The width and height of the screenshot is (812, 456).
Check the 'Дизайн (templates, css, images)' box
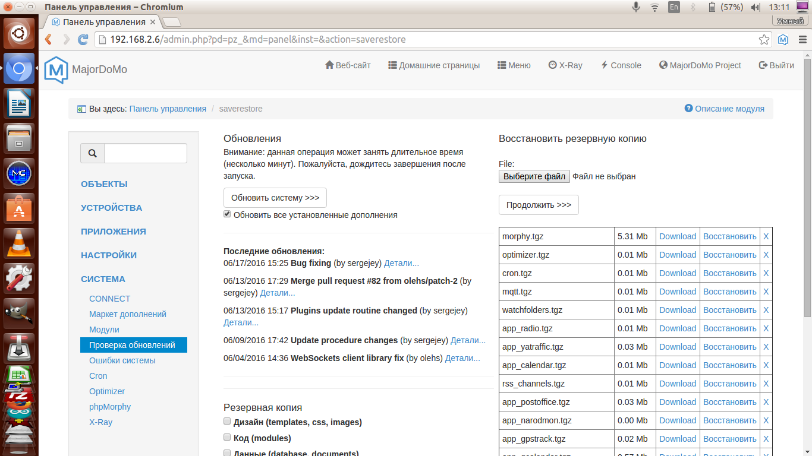point(227,422)
